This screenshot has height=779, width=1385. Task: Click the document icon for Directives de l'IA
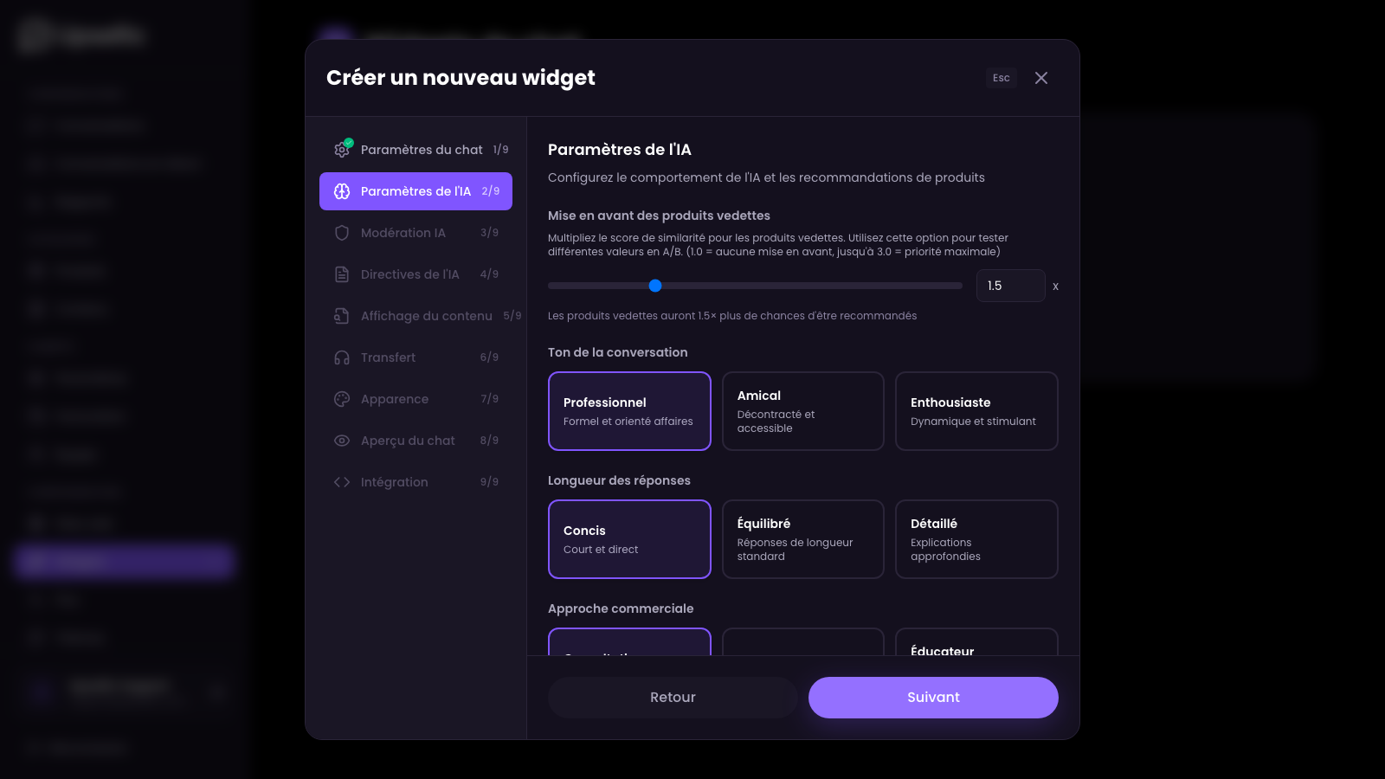click(x=342, y=274)
